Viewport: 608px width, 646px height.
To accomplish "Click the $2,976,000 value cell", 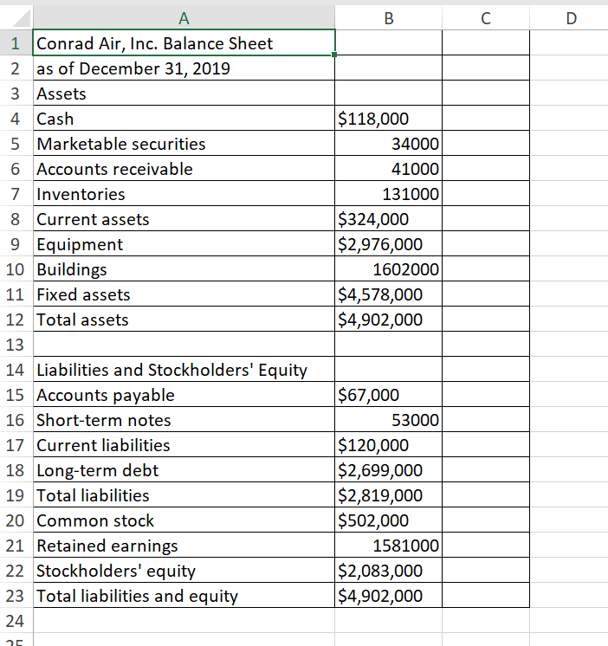I will 388,243.
